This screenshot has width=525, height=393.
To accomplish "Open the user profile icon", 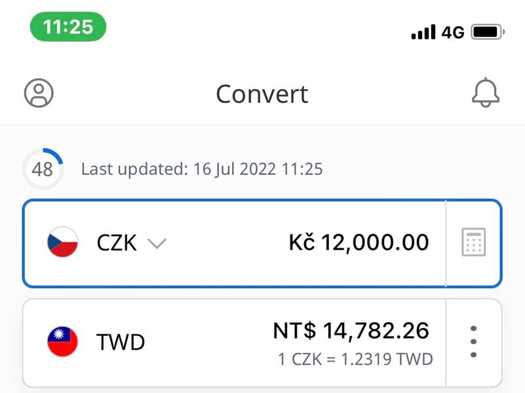I will [x=39, y=93].
